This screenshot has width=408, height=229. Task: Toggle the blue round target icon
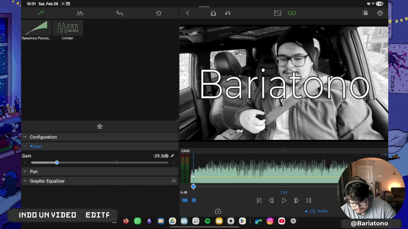(x=194, y=200)
